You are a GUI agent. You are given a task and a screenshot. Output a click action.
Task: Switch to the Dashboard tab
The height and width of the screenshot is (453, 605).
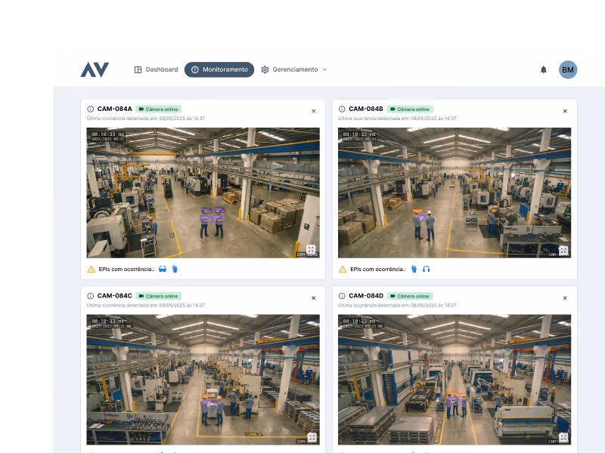point(157,69)
